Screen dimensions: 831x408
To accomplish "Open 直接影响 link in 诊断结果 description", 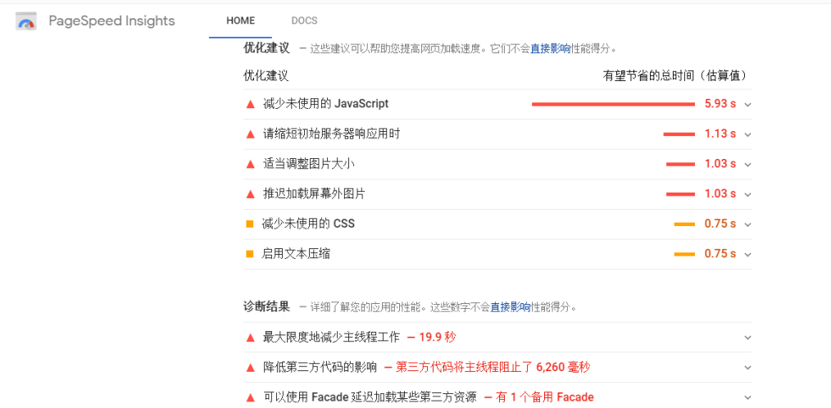I will tap(510, 308).
